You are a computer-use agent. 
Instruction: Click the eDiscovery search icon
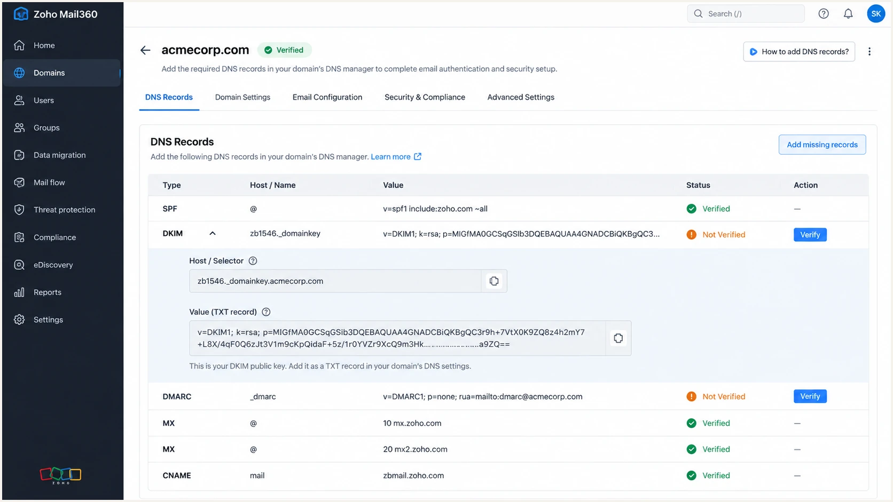(19, 265)
